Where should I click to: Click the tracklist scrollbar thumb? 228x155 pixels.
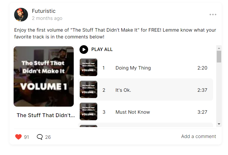coord(219,56)
